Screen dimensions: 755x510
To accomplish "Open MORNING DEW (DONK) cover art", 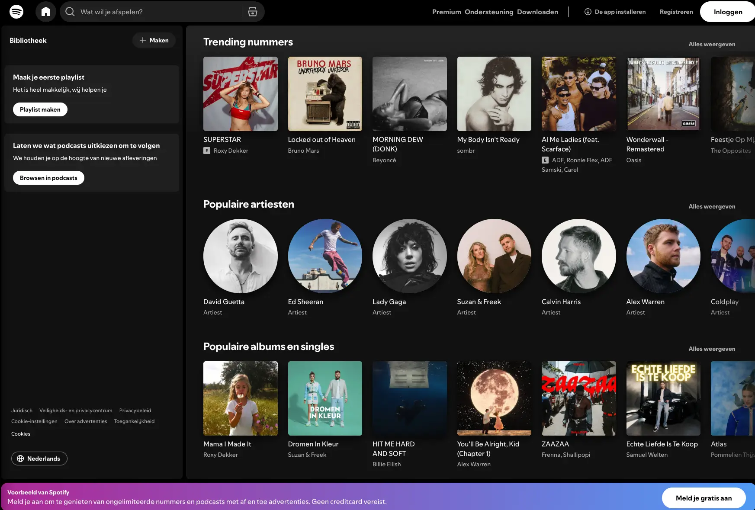I will click(410, 94).
